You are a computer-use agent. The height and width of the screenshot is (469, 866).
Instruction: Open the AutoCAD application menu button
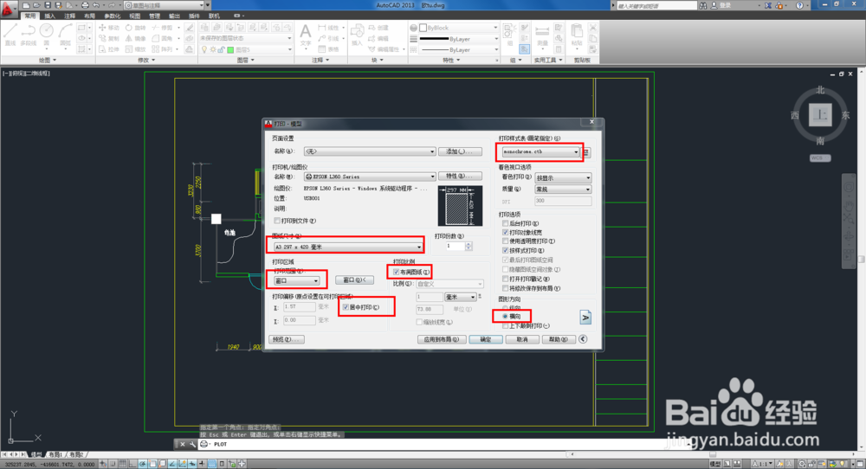coord(7,9)
